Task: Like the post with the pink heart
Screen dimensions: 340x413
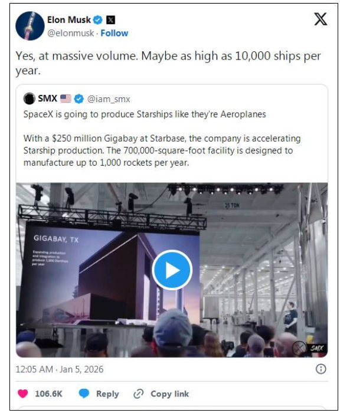Action: [22, 394]
